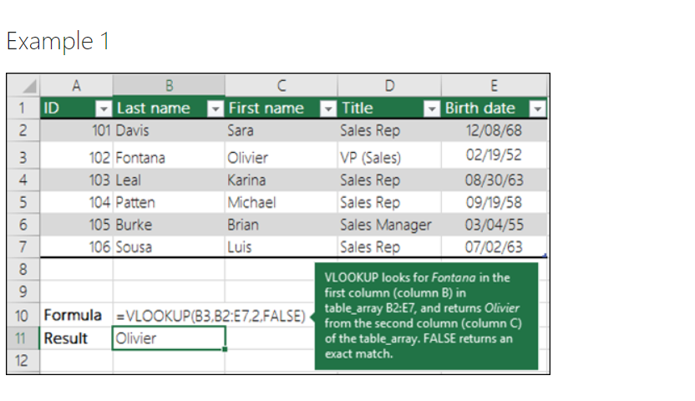Open the Title column filter dropdown
This screenshot has height=401, width=695.
(432, 109)
